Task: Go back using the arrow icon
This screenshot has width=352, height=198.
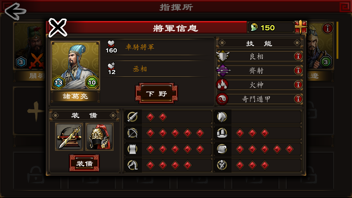Action: click(15, 11)
